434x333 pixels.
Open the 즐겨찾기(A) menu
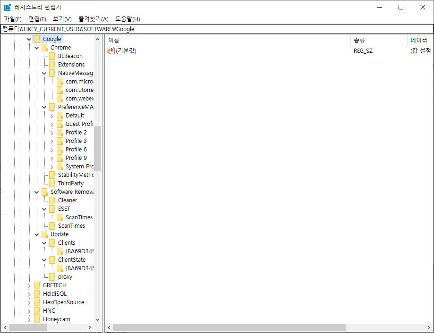[94, 19]
